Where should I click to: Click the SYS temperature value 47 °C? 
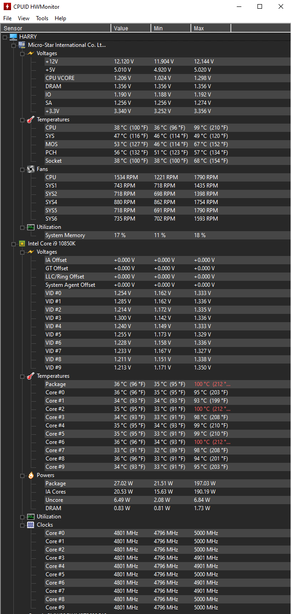pos(131,136)
